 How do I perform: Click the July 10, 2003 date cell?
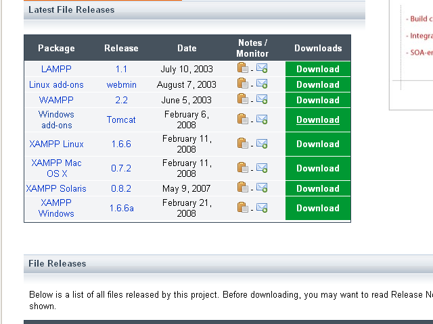[187, 69]
